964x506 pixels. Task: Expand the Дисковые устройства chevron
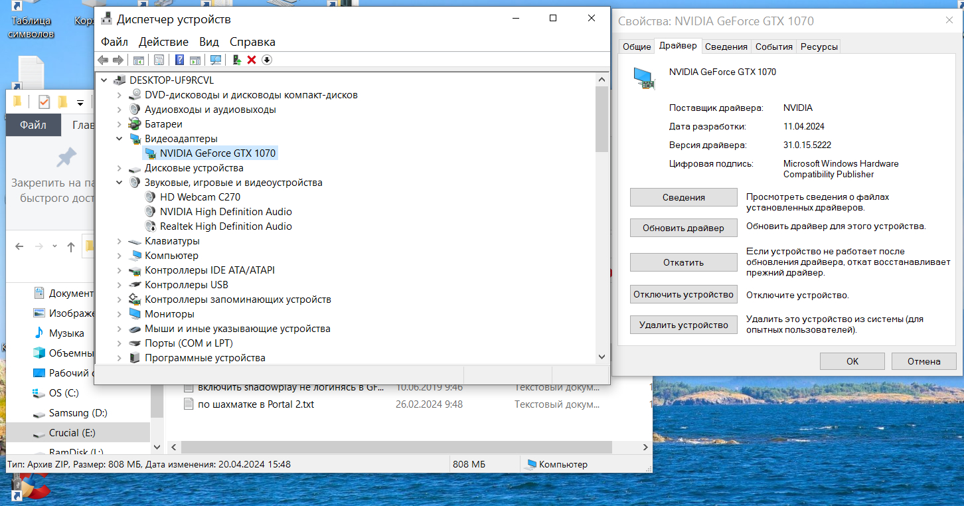coord(119,168)
